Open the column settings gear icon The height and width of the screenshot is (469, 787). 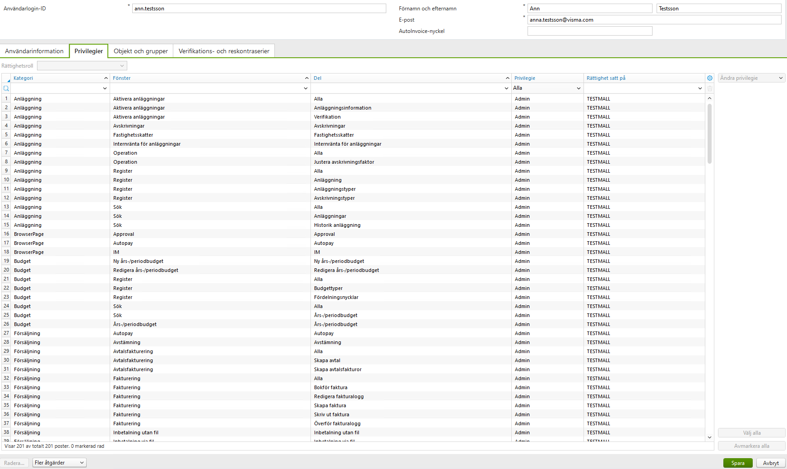pos(710,78)
